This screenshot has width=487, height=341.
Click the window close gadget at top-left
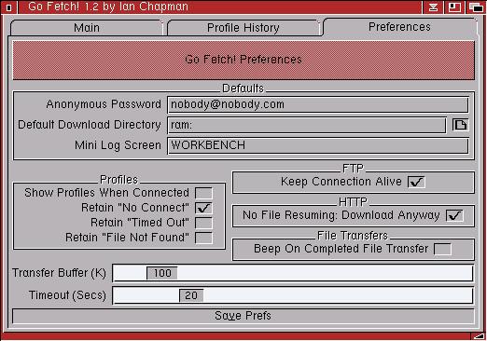click(x=8, y=7)
